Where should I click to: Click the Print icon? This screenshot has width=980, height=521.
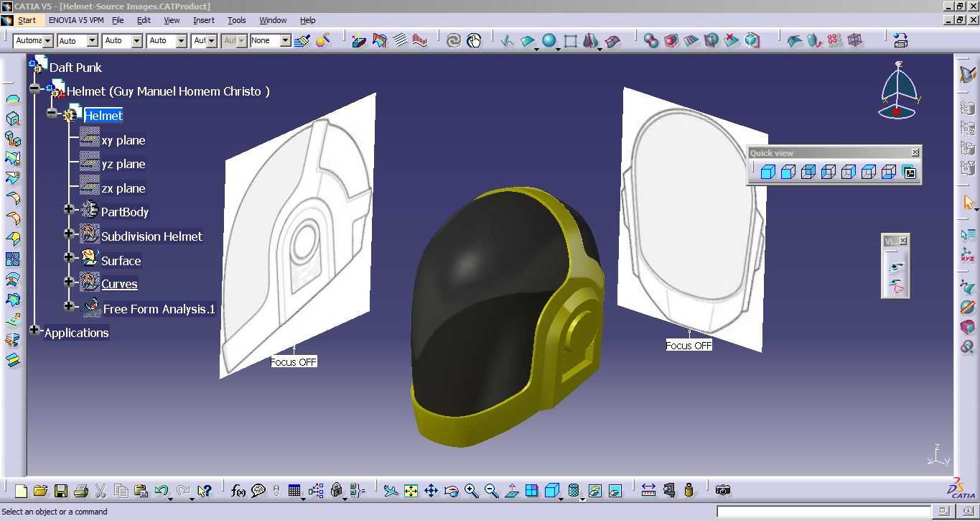[81, 491]
